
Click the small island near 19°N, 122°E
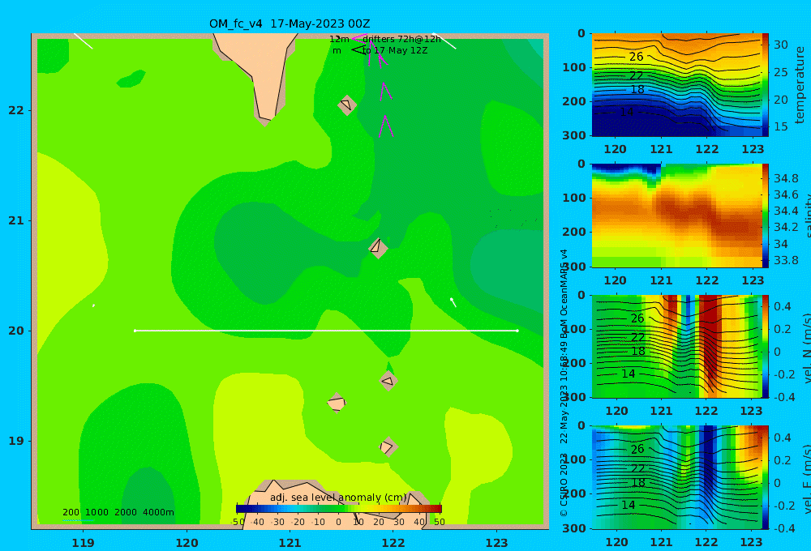click(x=388, y=446)
